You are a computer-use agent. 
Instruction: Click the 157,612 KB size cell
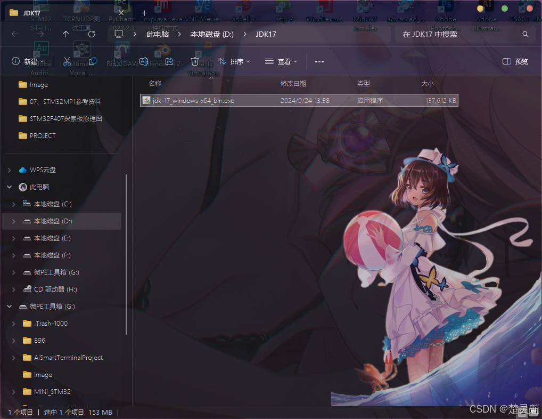coord(441,100)
